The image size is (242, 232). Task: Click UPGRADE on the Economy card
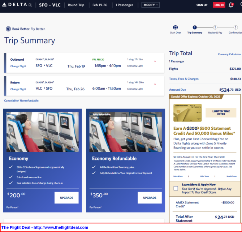pos(66,198)
